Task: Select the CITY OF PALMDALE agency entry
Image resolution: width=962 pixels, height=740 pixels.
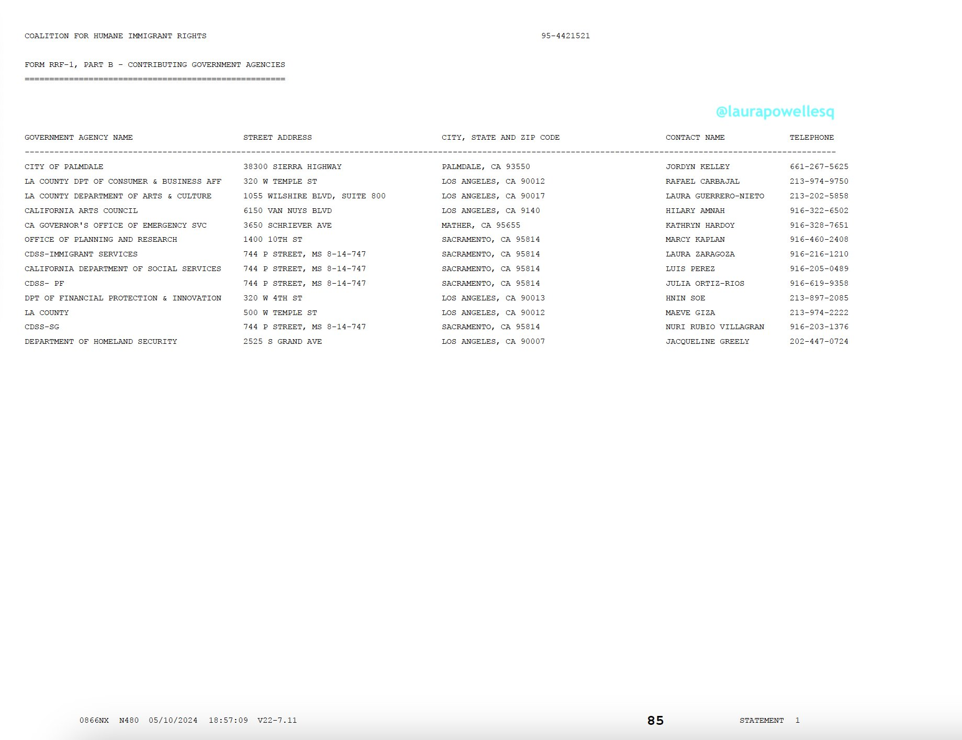Action: (x=64, y=167)
